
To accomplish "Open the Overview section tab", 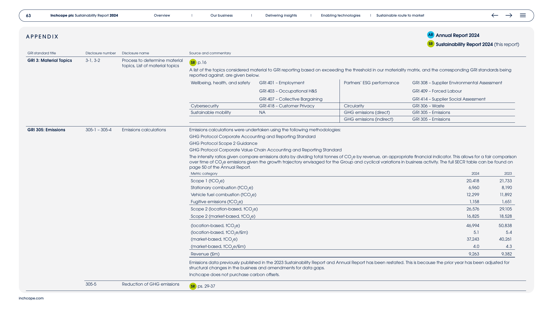I will click(162, 15).
